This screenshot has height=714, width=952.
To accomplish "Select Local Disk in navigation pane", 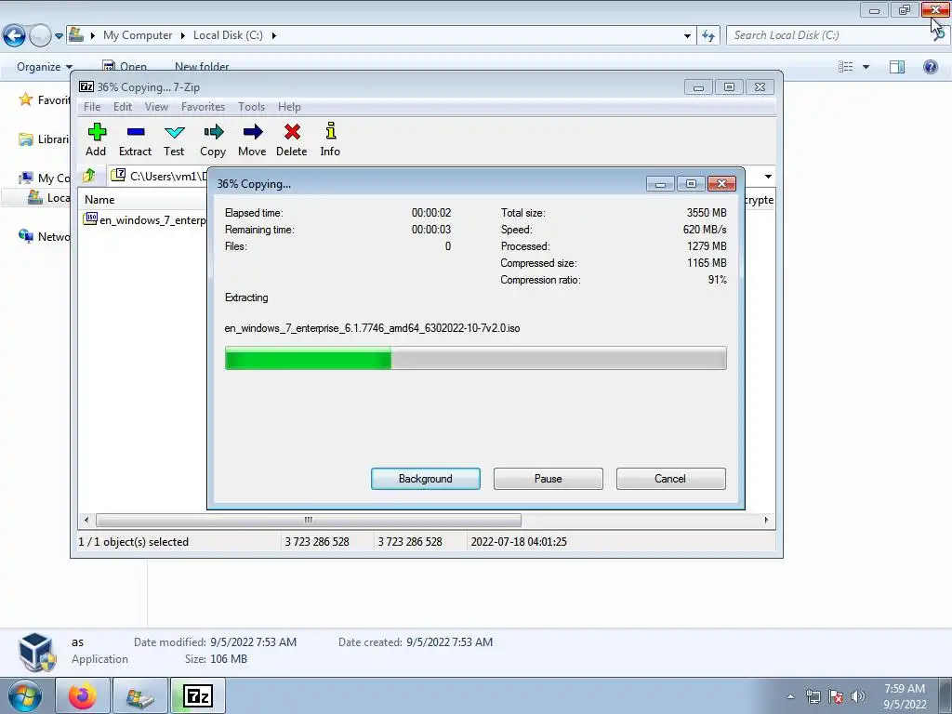I will click(48, 197).
